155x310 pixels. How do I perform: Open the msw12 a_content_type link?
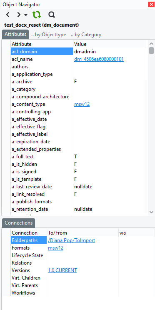[82, 105]
